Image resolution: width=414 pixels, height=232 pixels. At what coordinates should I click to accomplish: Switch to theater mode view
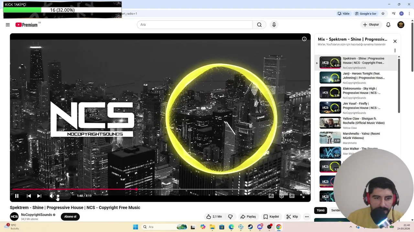[x=292, y=196]
